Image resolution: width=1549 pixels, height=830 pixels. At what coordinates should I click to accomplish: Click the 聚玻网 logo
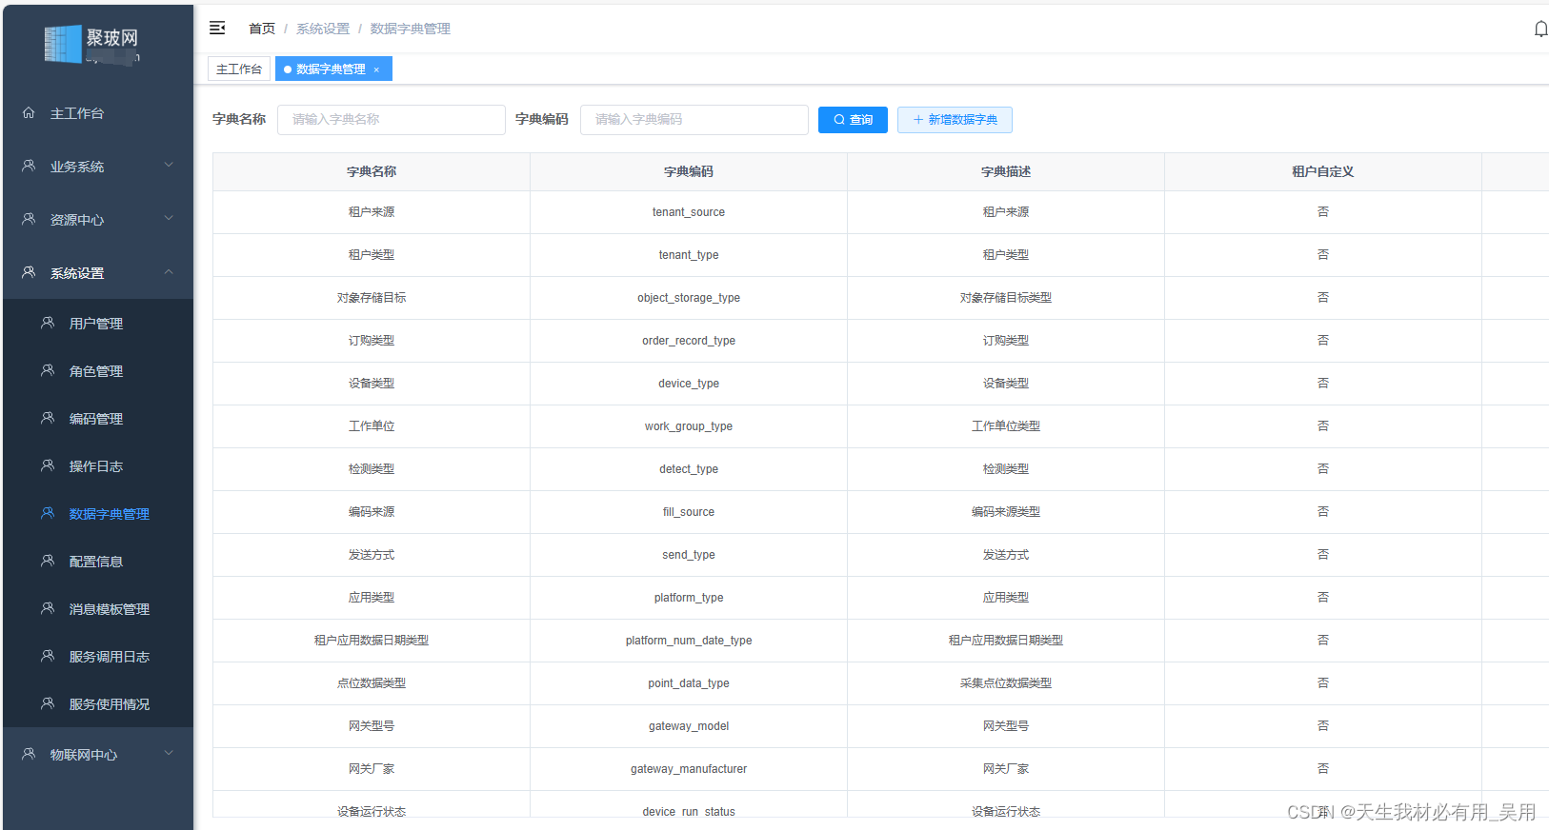pos(92,45)
